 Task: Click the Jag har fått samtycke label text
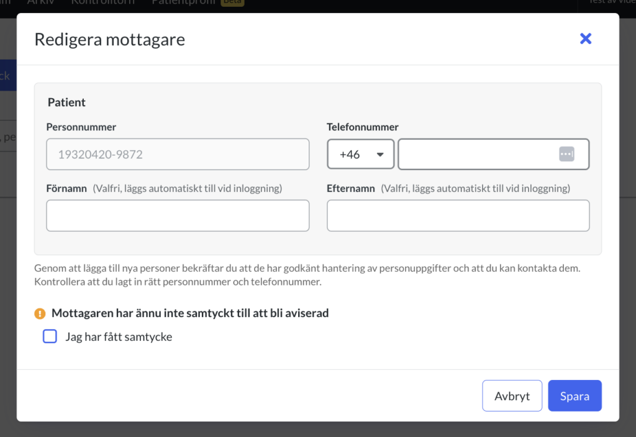[119, 336]
